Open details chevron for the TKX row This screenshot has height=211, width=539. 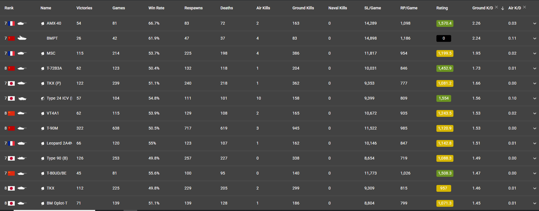pyautogui.click(x=534, y=188)
